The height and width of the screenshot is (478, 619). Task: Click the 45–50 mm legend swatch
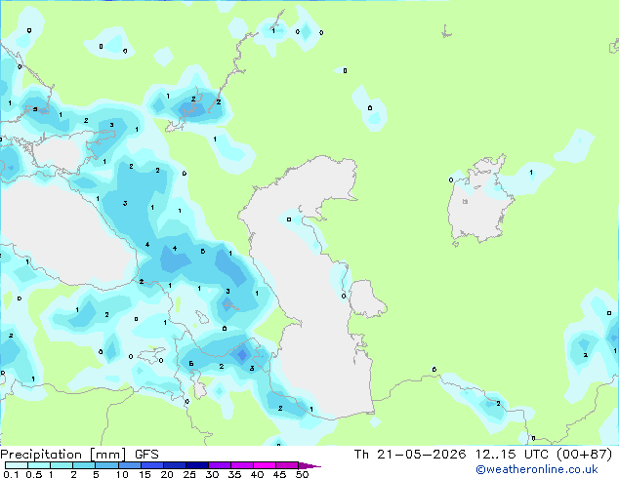[x=287, y=465]
